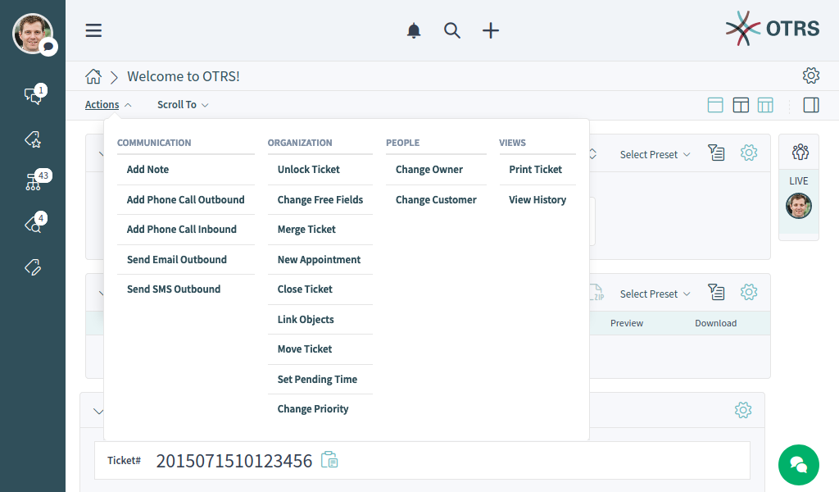
Task: Expand the Scroll To dropdown
Action: point(183,105)
